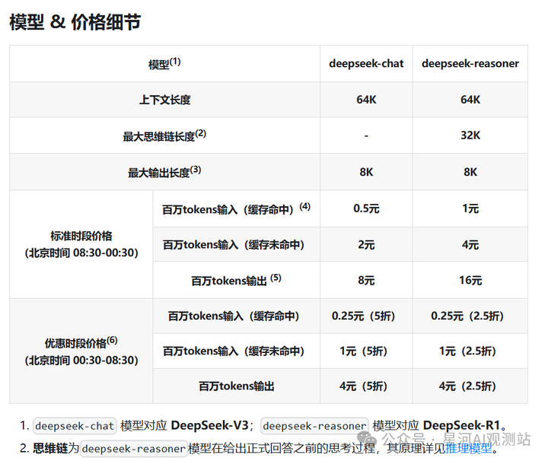548x461 pixels.
Task: Click 优惠时段 百万tokens输入（缓存命中）label
Action: [234, 316]
